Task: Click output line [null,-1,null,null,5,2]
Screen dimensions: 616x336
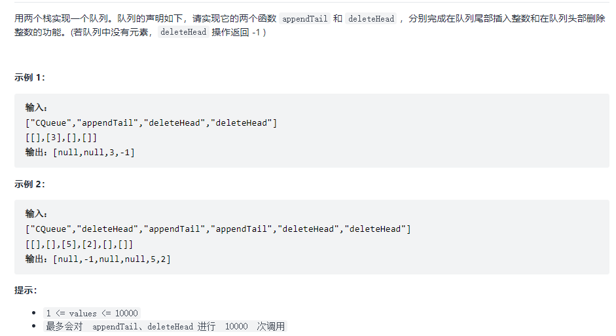Action: 98,259
